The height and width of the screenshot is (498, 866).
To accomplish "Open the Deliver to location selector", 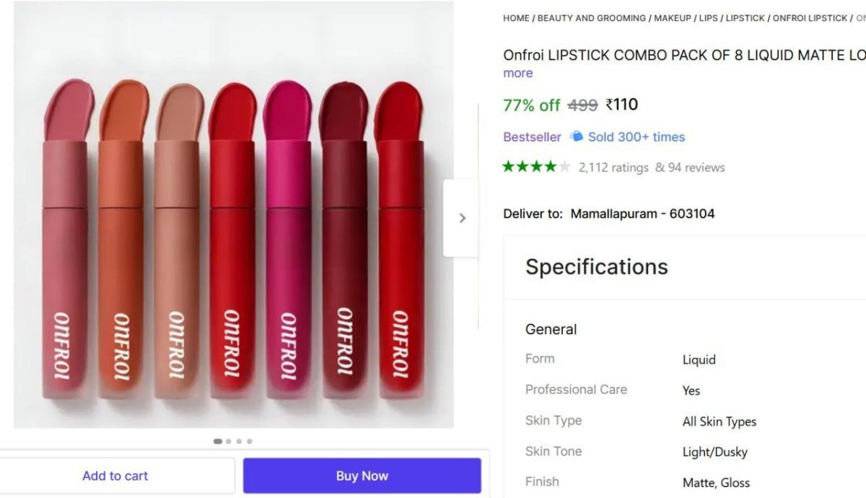I will 642,213.
